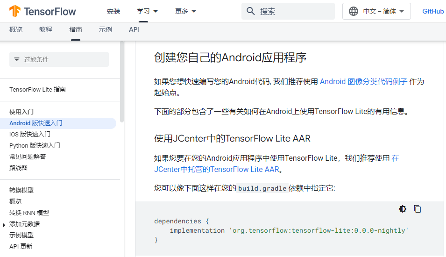Switch to the 示例 tab
Image resolution: width=446 pixels, height=257 pixels.
point(105,29)
